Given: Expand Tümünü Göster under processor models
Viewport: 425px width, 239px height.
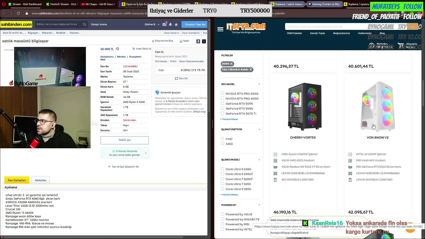Looking at the screenshot, I should click(229, 195).
